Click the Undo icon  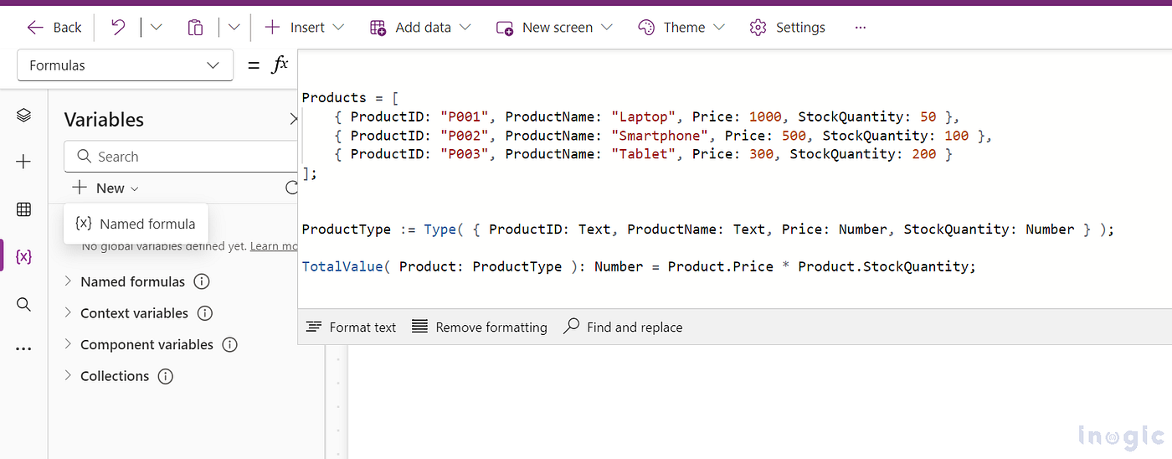(118, 27)
